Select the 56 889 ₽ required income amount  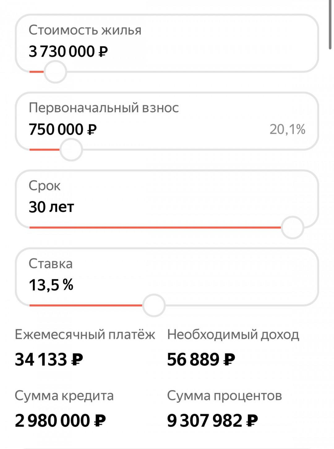click(201, 360)
